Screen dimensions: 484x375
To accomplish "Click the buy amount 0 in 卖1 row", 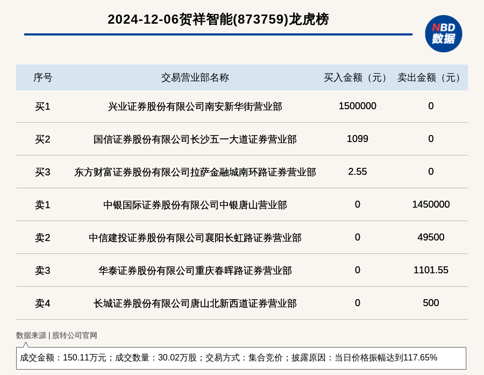I will click(x=358, y=204).
